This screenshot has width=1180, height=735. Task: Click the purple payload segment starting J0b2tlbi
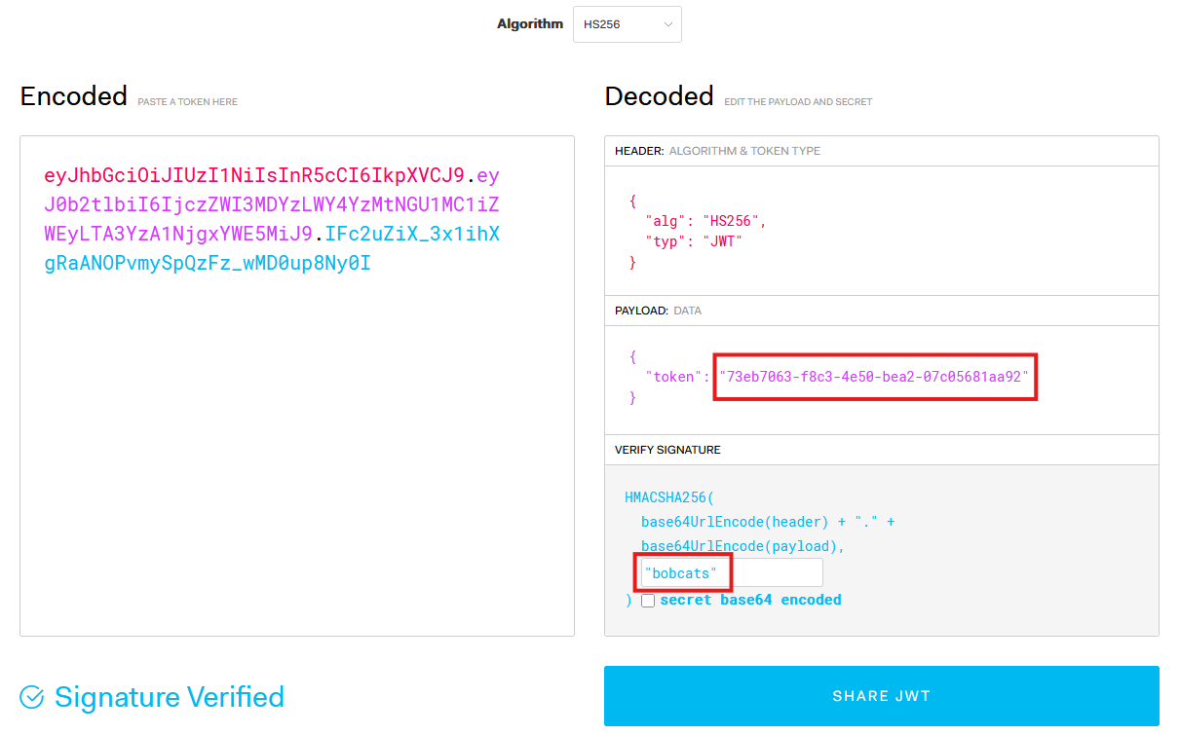coord(271,205)
